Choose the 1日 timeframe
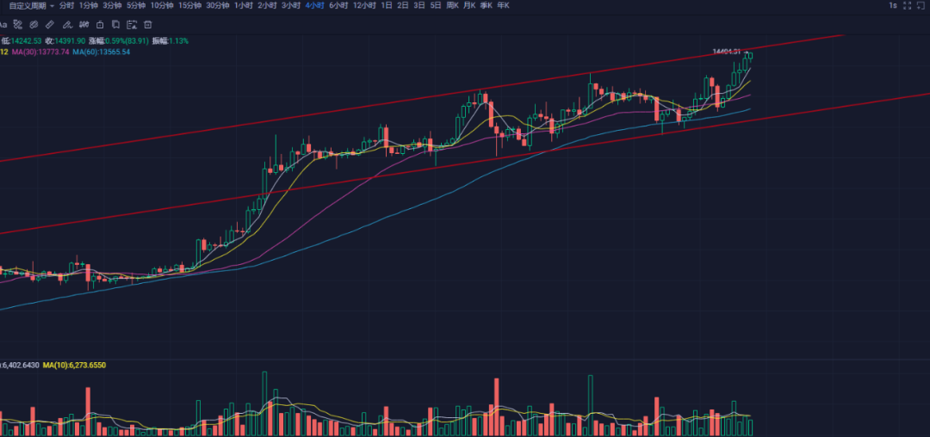This screenshot has width=930, height=437. (386, 5)
